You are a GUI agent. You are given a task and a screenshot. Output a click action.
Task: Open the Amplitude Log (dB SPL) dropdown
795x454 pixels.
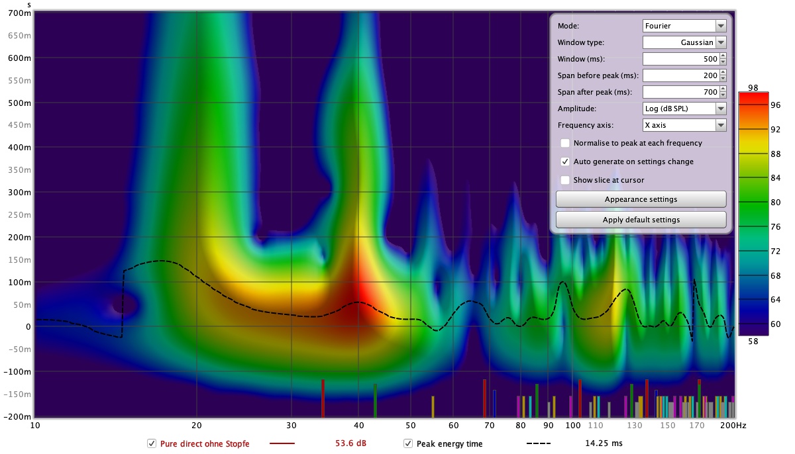coord(684,109)
